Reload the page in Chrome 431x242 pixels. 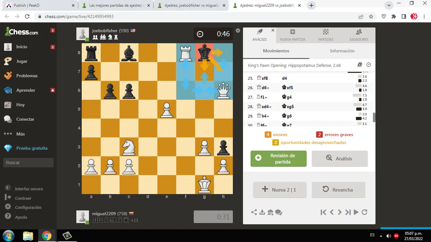point(27,16)
